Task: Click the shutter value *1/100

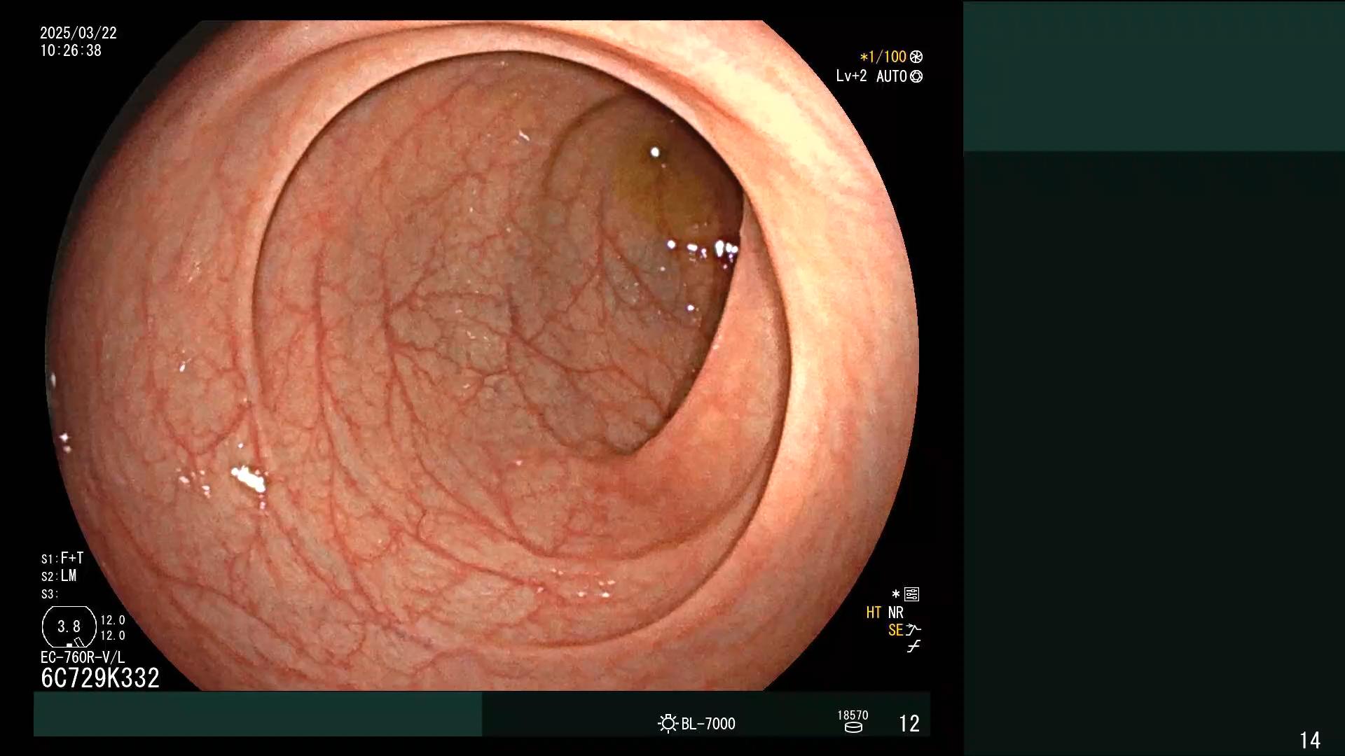Action: [x=883, y=57]
